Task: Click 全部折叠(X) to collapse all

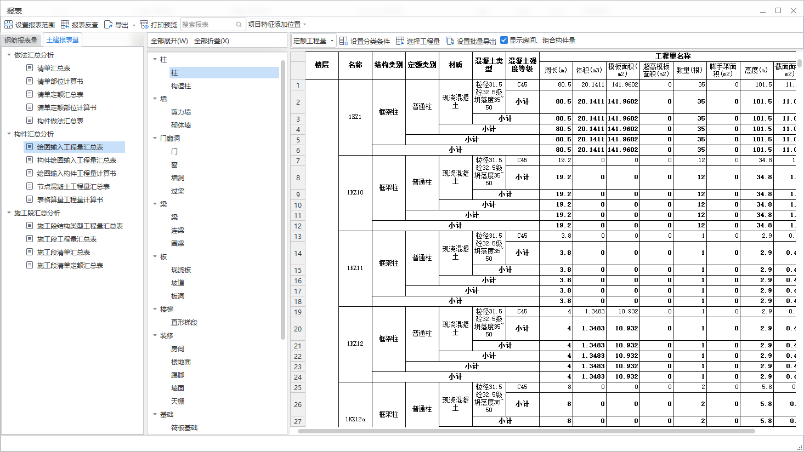Action: pos(212,41)
